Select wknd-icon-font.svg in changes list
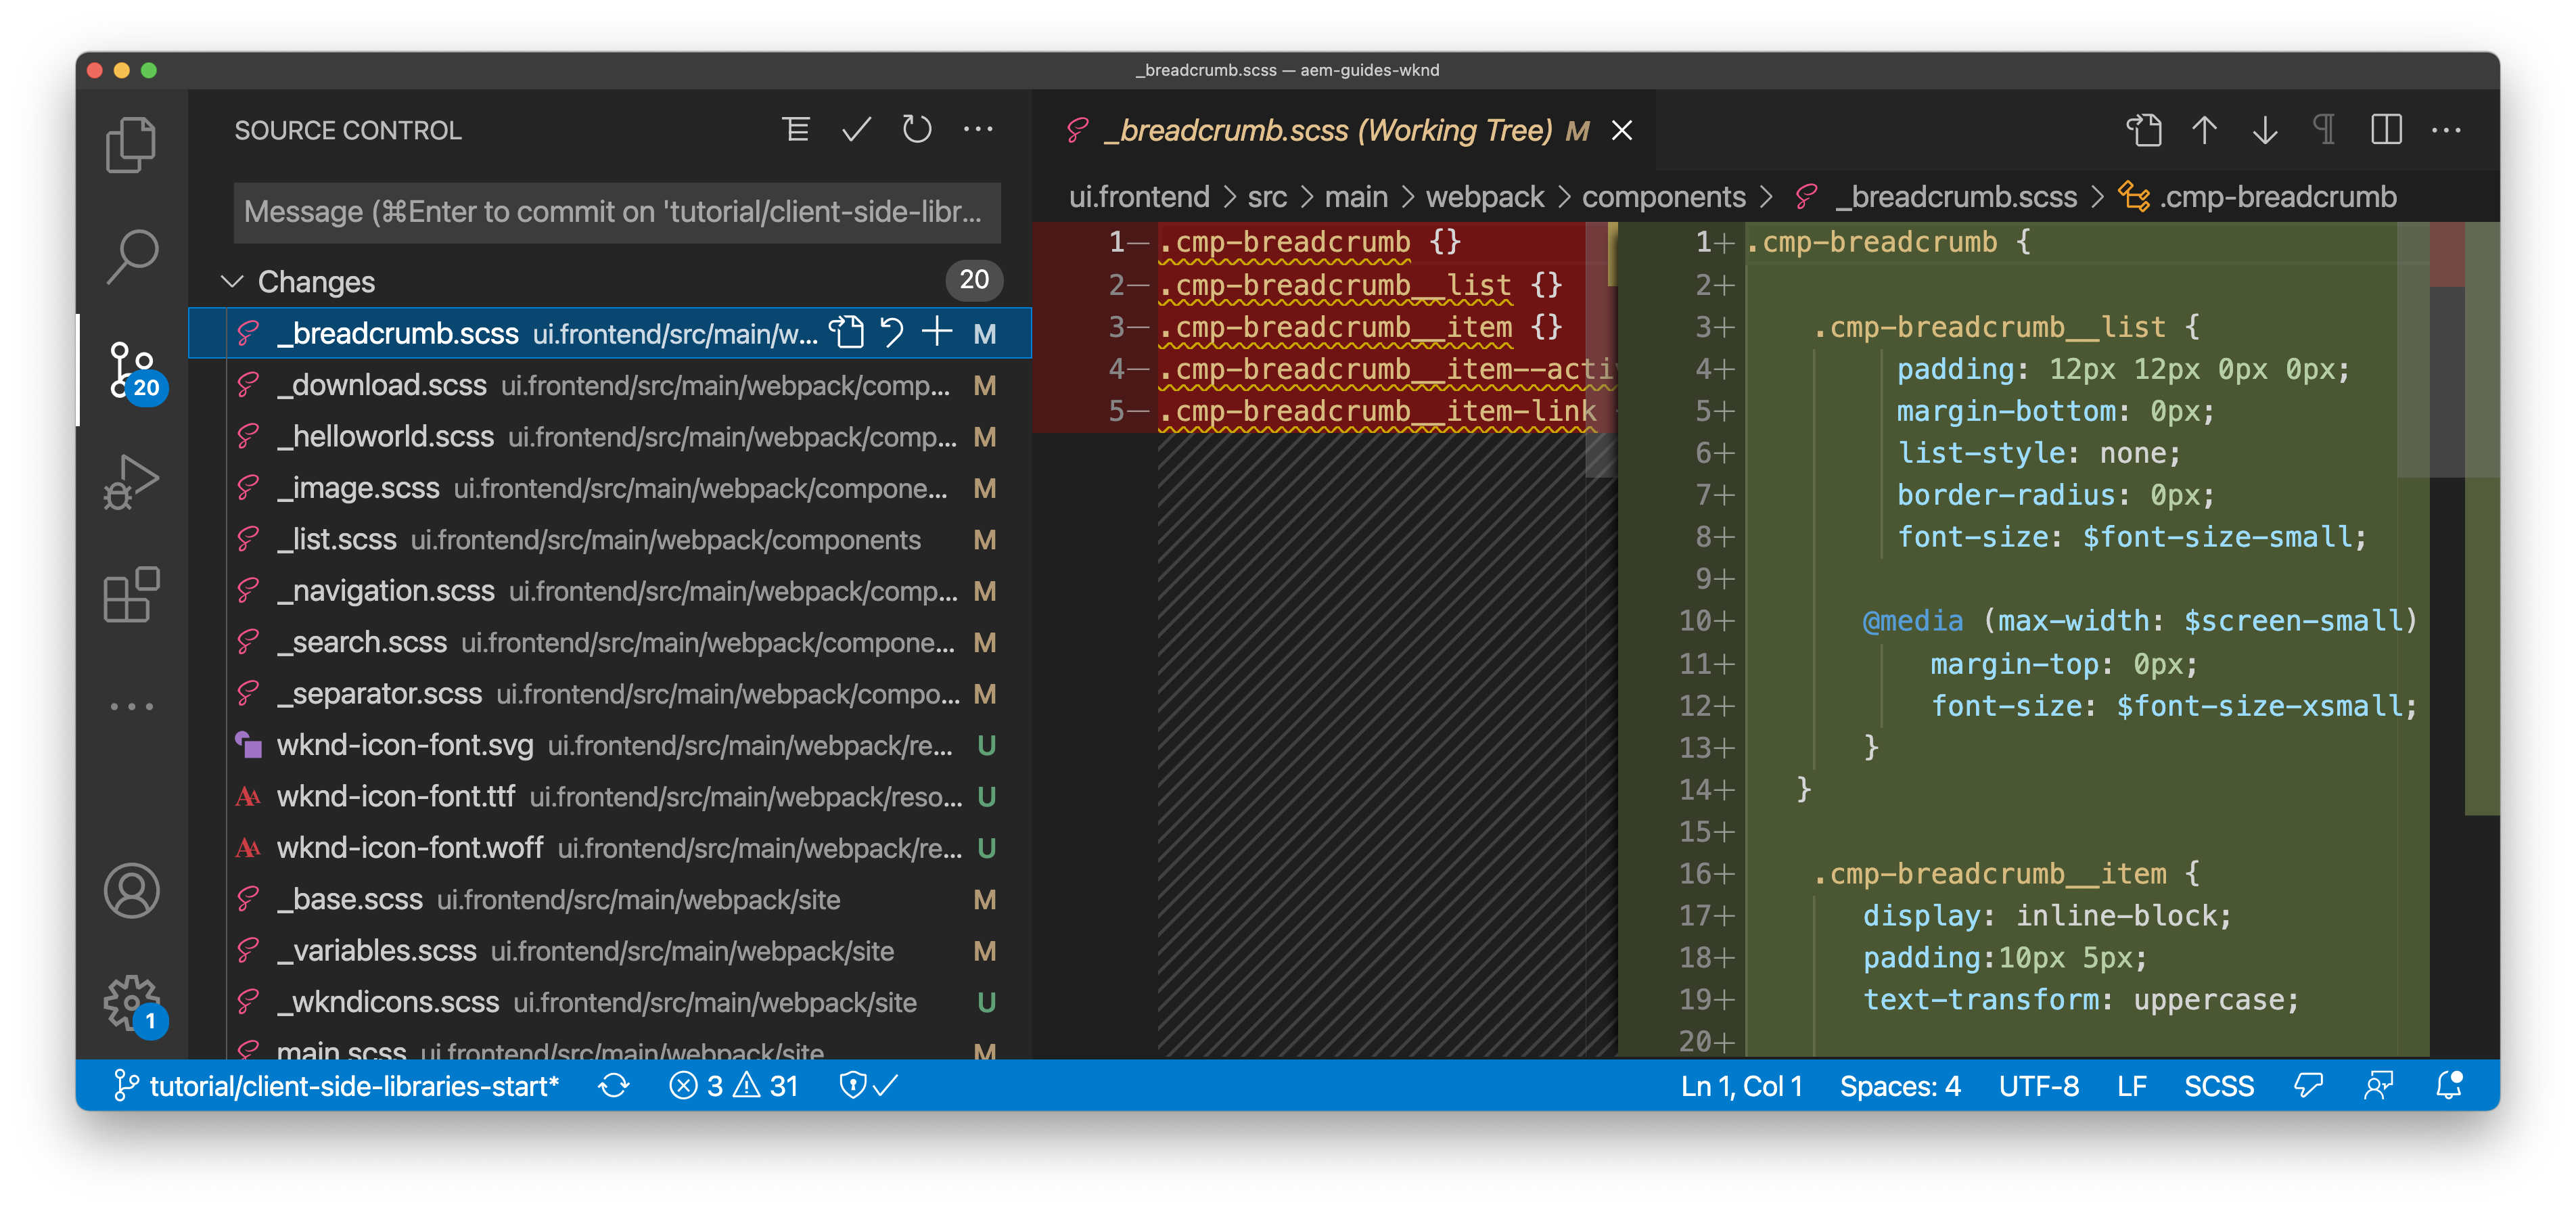This screenshot has width=2576, height=1211. [610, 745]
